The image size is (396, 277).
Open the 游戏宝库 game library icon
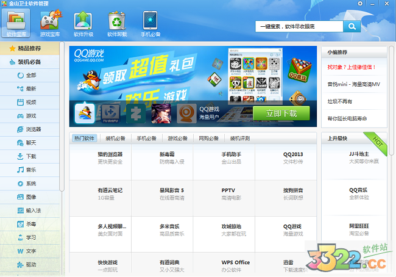[50, 23]
